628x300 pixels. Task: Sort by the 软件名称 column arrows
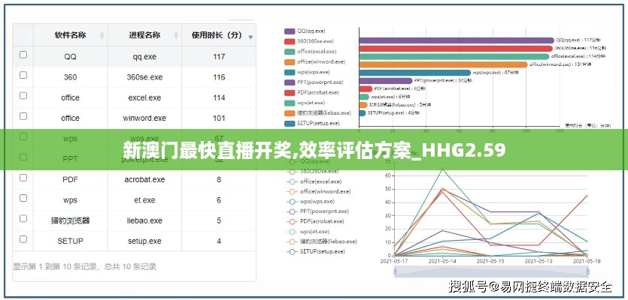tap(102, 35)
